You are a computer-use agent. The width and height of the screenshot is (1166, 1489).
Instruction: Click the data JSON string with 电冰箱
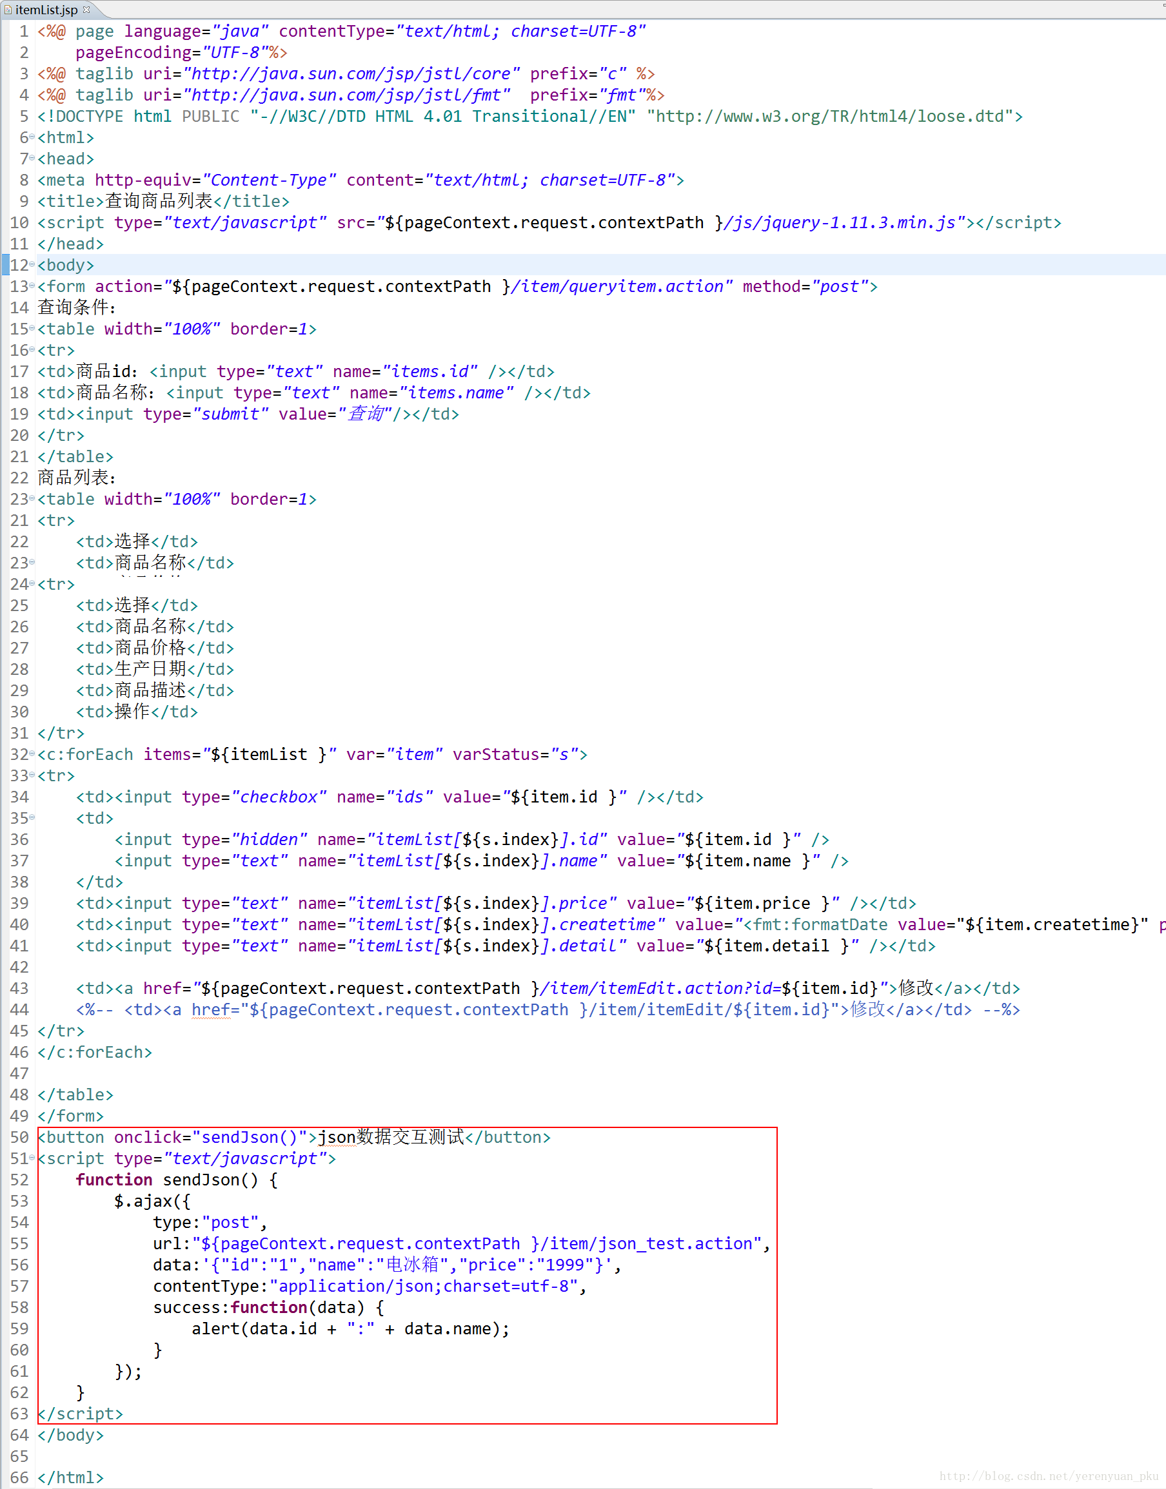(x=387, y=1265)
